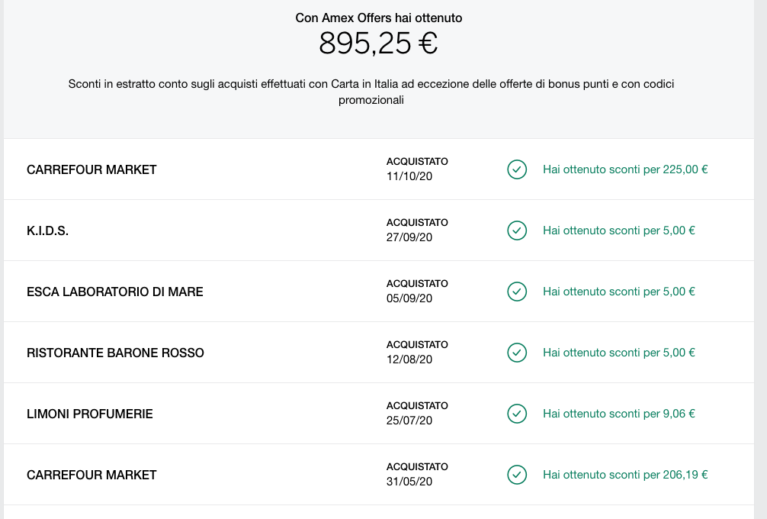Click the green checkmark beside K.I.D.S.
Viewport: 767px width, 519px height.
point(517,230)
